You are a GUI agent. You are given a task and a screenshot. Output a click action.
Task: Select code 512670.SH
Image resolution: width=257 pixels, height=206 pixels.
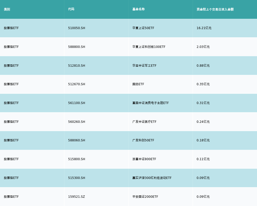[x=77, y=84]
